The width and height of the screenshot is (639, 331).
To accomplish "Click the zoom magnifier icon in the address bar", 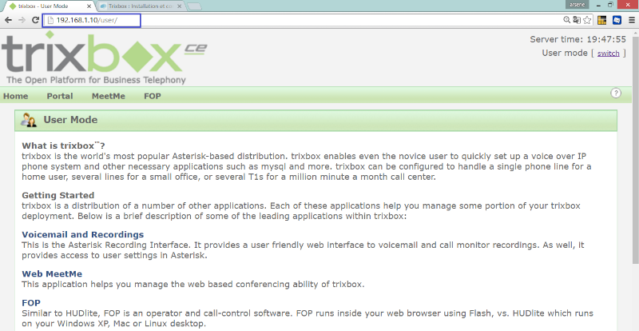I will (x=567, y=20).
